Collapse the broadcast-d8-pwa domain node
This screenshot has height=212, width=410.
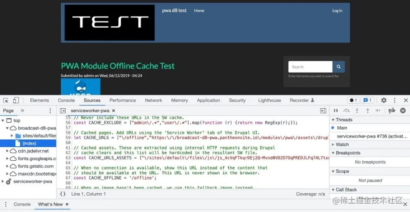[x=7, y=128]
